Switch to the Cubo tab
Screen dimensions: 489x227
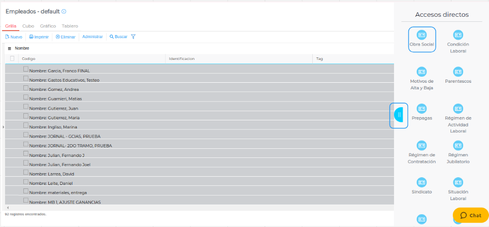(28, 26)
